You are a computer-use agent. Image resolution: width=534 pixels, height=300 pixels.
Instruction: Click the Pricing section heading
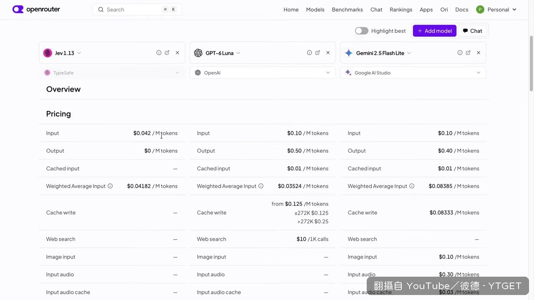click(x=58, y=114)
